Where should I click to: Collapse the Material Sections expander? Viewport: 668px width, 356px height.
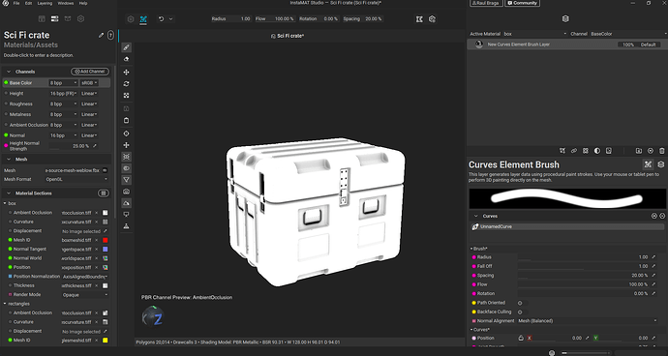9,193
